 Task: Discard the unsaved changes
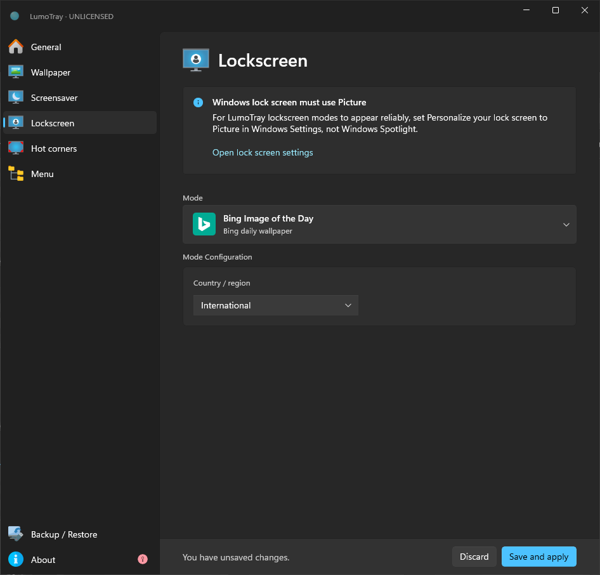(474, 557)
